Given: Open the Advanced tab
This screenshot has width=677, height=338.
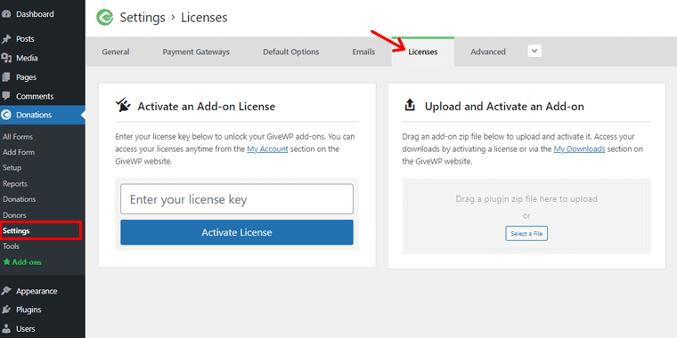Looking at the screenshot, I should [488, 52].
